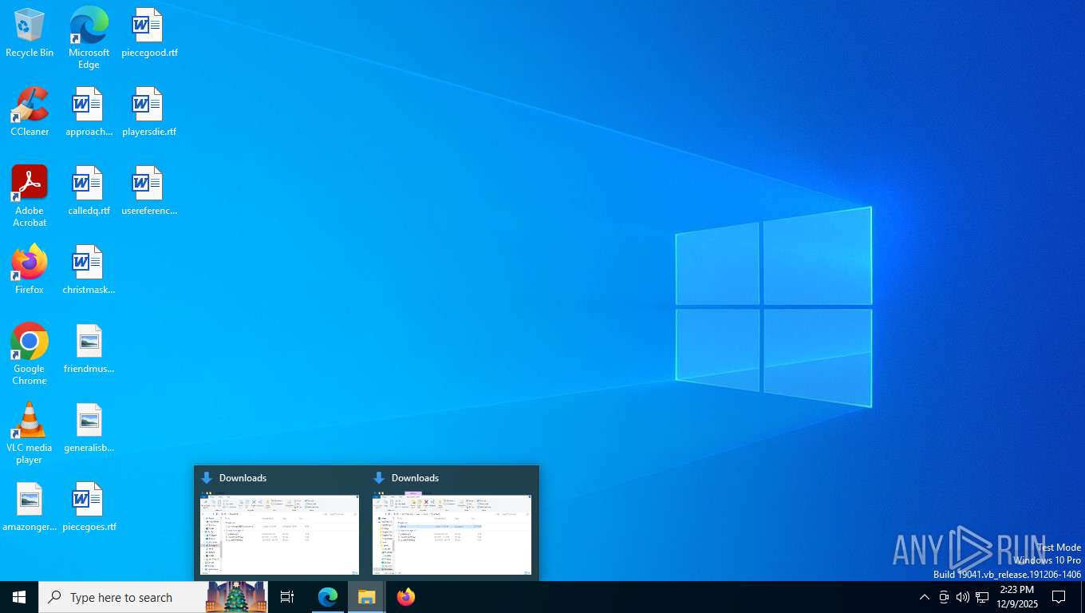Open the Action Center notifications icon
The width and height of the screenshot is (1085, 613).
[x=1059, y=597]
